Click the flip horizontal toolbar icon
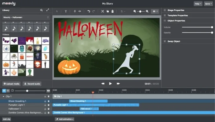215x122 pixels. pyautogui.click(x=80, y=11)
